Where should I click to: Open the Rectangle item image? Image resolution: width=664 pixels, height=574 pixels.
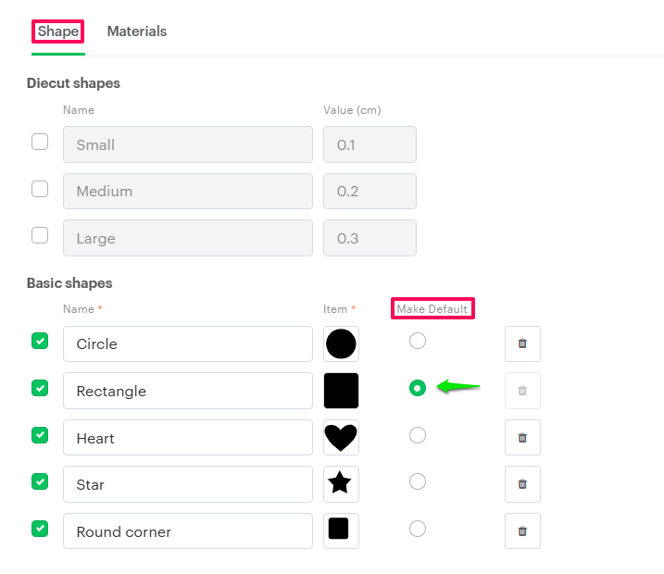(341, 391)
